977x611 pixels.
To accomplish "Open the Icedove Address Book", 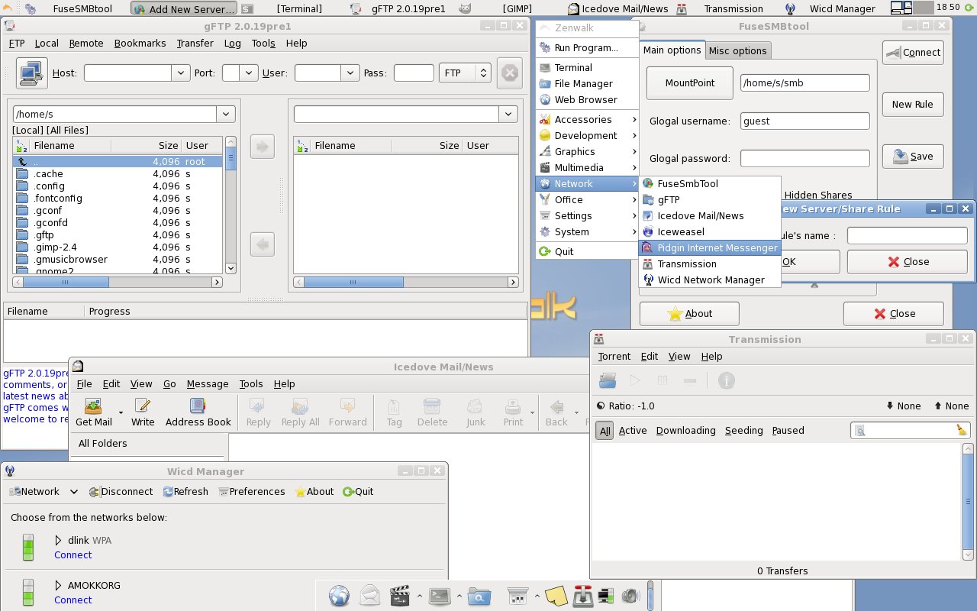I will (x=198, y=412).
